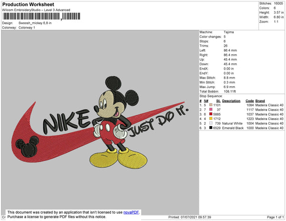This screenshot has height=221, width=286.
Task: Click the barcode under the worksheet title
Action: click(41, 16)
